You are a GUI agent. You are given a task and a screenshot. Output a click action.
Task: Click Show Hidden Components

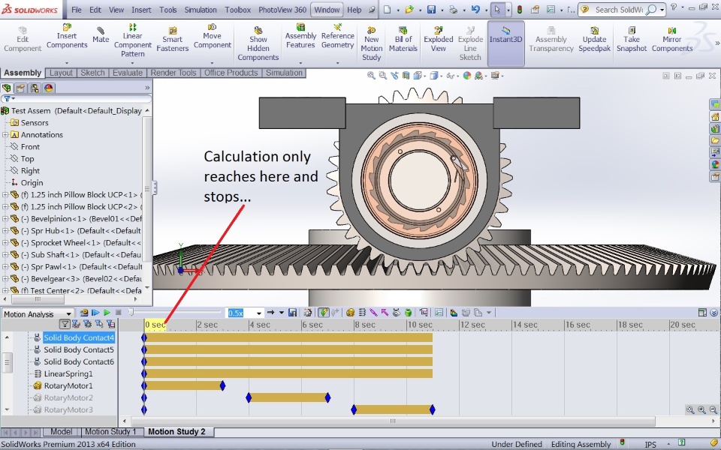[x=258, y=43]
